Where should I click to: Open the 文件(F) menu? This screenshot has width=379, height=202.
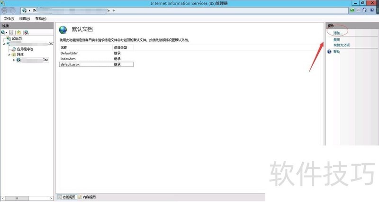pos(9,18)
